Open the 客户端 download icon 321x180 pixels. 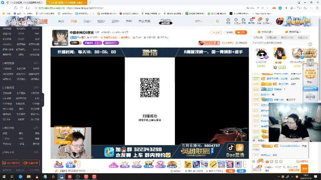pyautogui.click(x=252, y=20)
